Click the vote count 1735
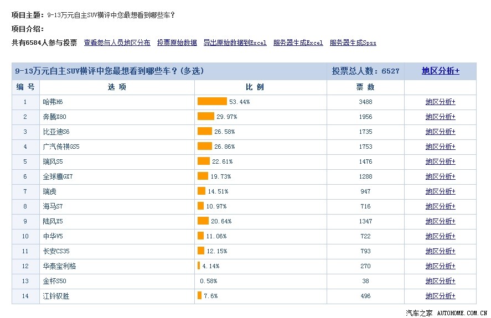 pyautogui.click(x=365, y=132)
